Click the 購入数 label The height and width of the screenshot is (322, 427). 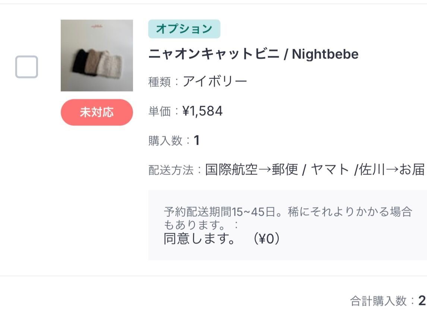[x=165, y=141]
